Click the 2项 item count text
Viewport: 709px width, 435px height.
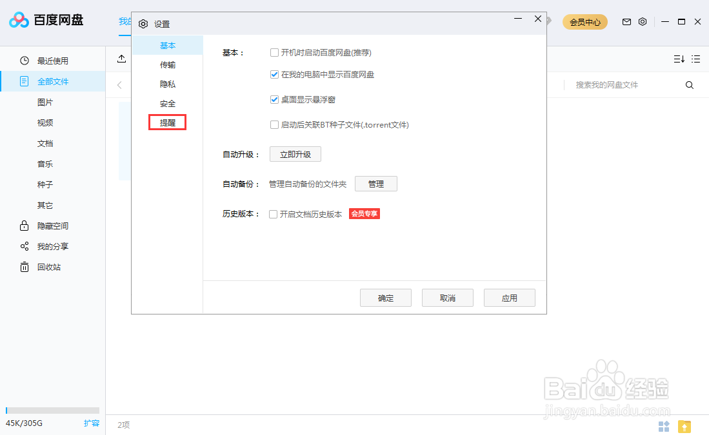124,425
